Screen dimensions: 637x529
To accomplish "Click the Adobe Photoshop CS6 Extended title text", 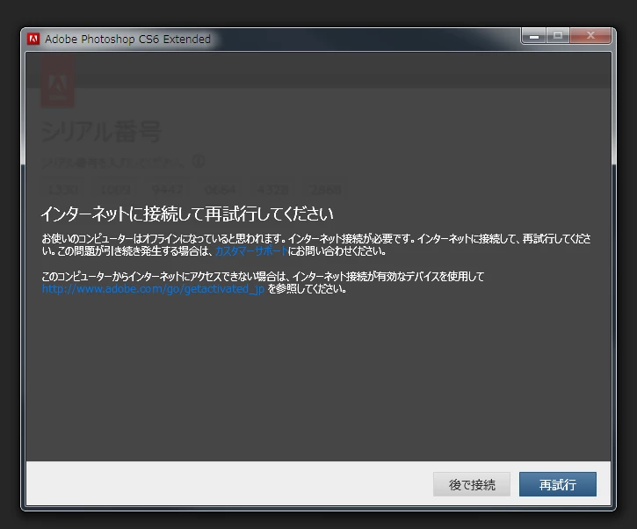I will click(x=127, y=39).
